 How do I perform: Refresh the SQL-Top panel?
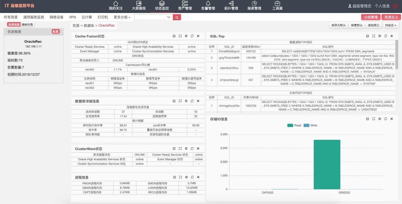coord(386,36)
